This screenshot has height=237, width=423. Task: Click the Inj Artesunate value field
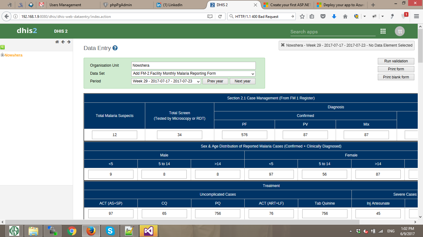tap(378, 214)
